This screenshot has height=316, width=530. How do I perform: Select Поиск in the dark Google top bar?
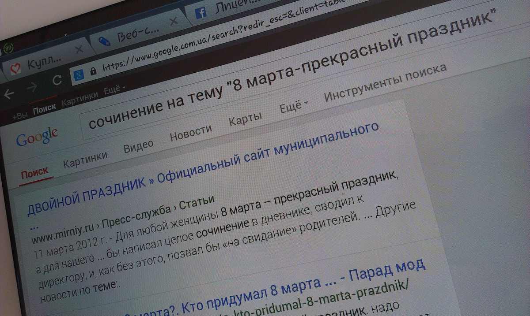pyautogui.click(x=44, y=108)
